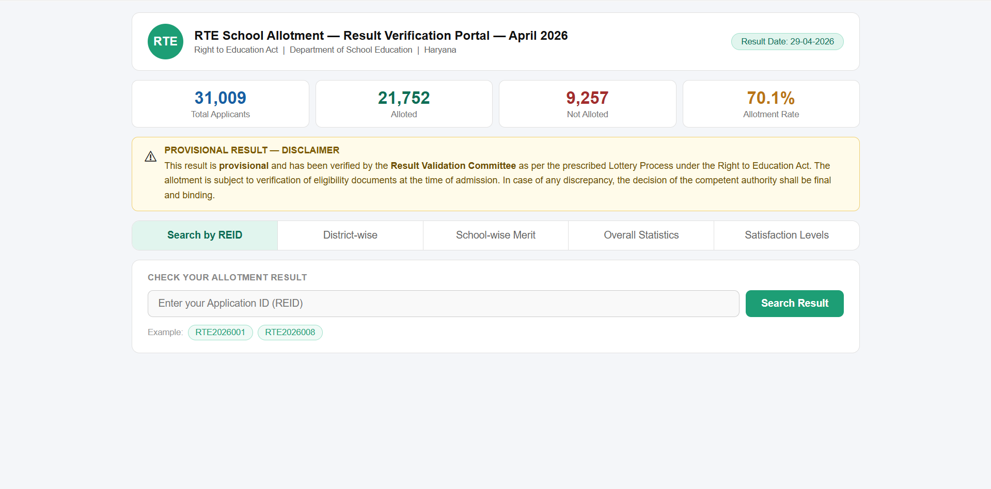Open the Search by REID tab

point(205,235)
